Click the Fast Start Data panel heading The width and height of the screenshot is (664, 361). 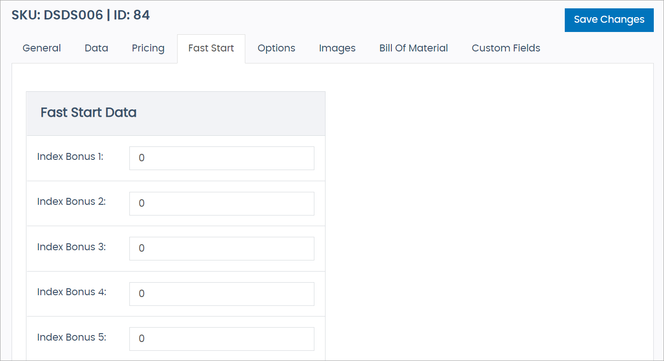(89, 113)
